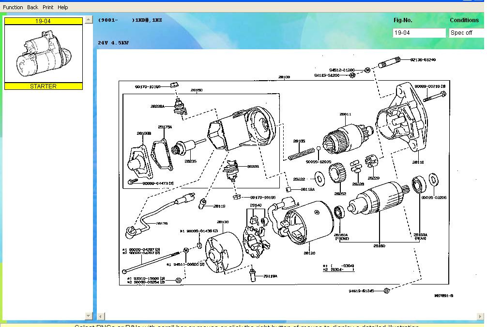Open the Help menu
The height and width of the screenshot is (327, 487).
coord(63,7)
